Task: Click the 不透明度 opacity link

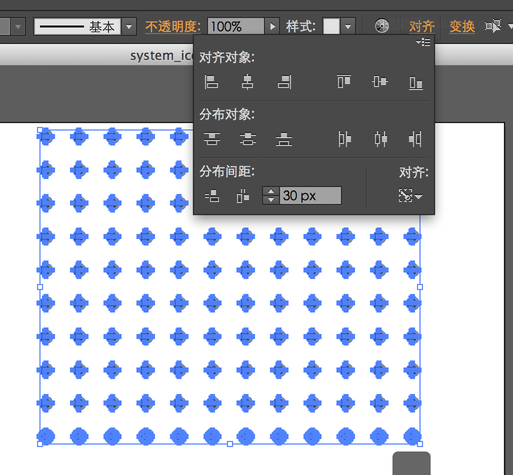Action: [173, 27]
